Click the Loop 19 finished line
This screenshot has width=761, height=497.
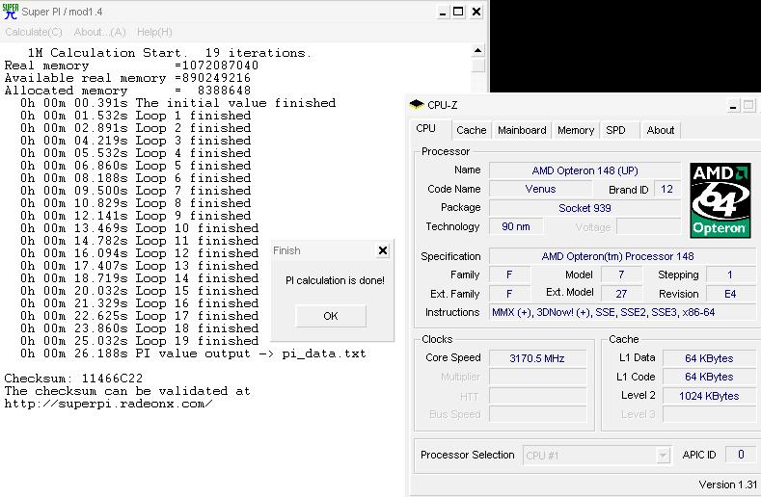tap(139, 341)
